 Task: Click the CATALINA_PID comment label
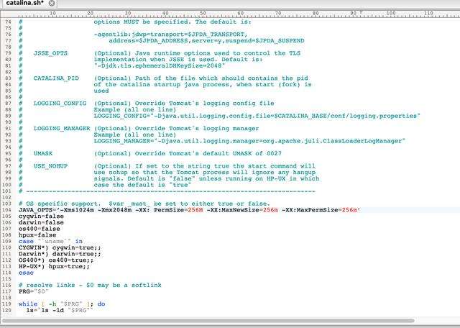56,78
